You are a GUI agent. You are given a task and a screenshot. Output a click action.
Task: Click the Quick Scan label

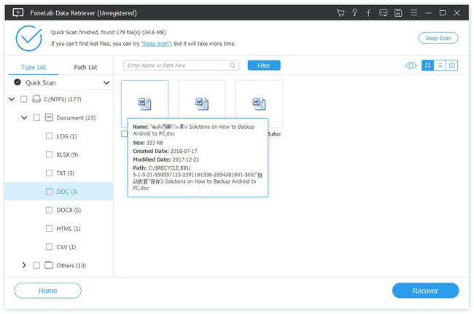[x=41, y=83]
